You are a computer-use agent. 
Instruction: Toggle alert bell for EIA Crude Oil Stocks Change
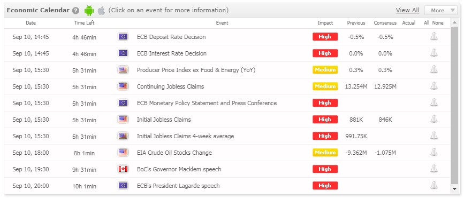pyautogui.click(x=434, y=152)
